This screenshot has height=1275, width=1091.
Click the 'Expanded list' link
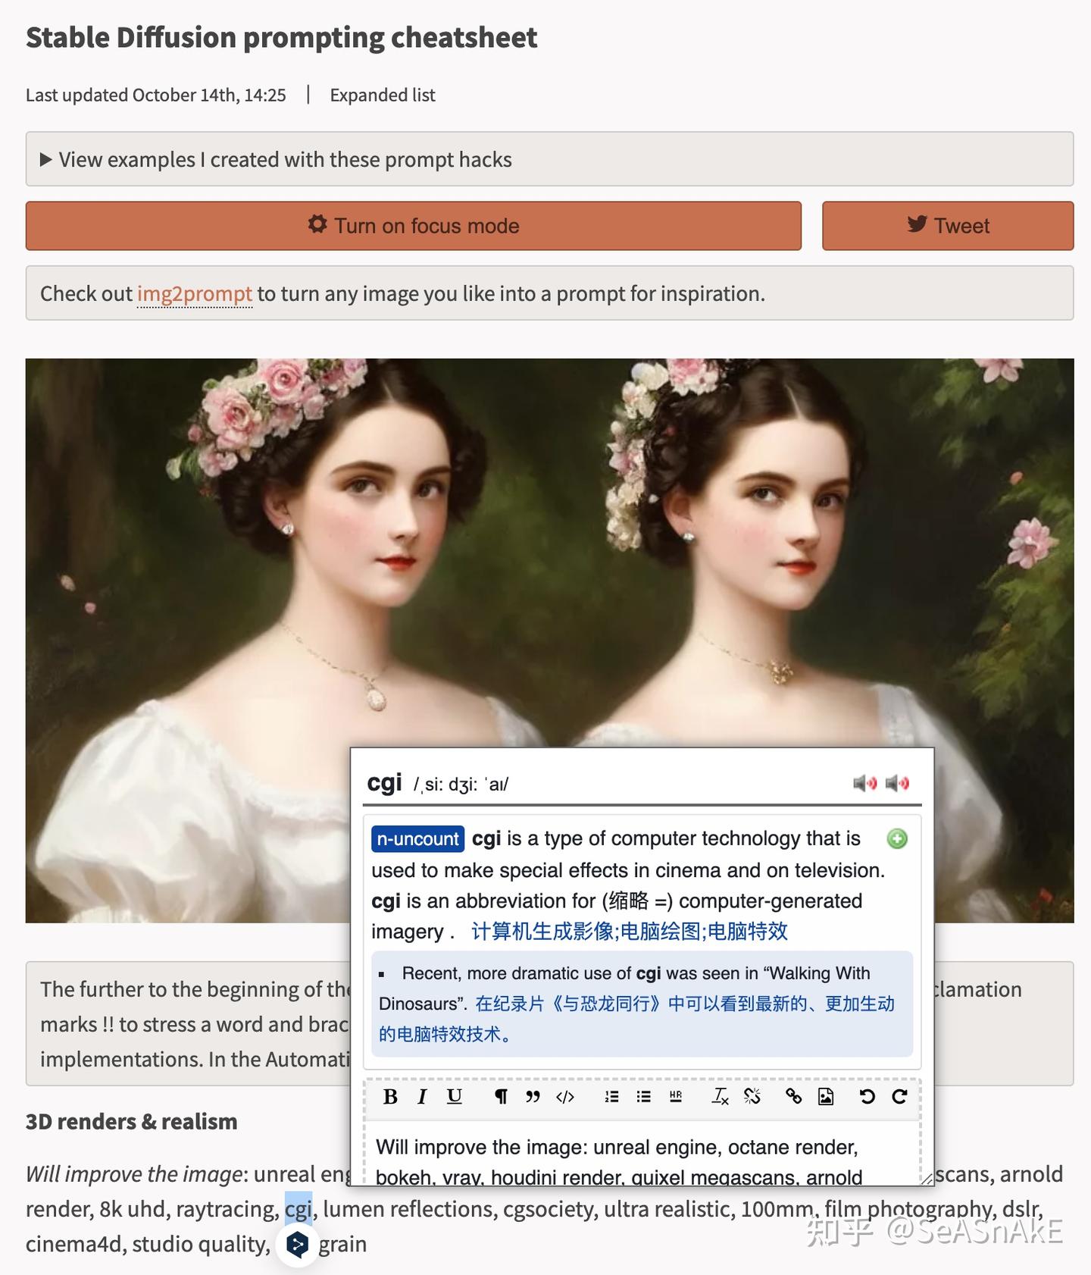383,95
